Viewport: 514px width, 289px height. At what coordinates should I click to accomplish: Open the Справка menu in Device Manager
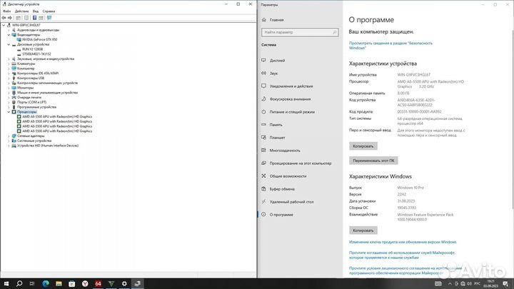coord(49,11)
